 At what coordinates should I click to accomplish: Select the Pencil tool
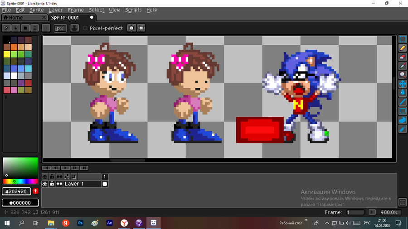tap(403, 48)
